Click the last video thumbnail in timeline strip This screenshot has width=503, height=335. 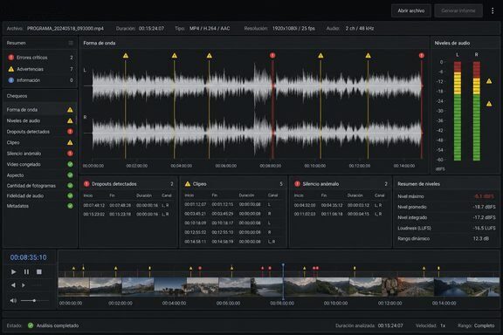(483, 287)
